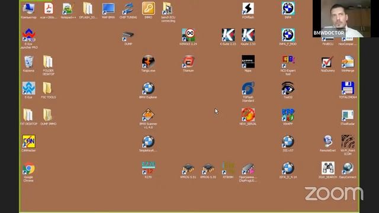Launch Notepad++ shortcut
Viewport: 379px width, 213px height.
click(68, 9)
